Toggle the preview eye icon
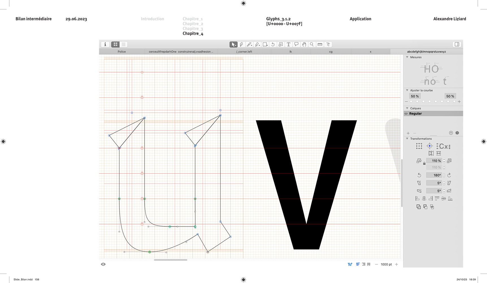The height and width of the screenshot is (283, 487). (x=103, y=264)
